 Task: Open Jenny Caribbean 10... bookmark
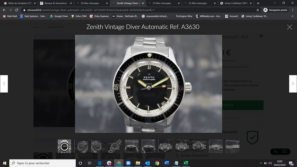click(255, 16)
